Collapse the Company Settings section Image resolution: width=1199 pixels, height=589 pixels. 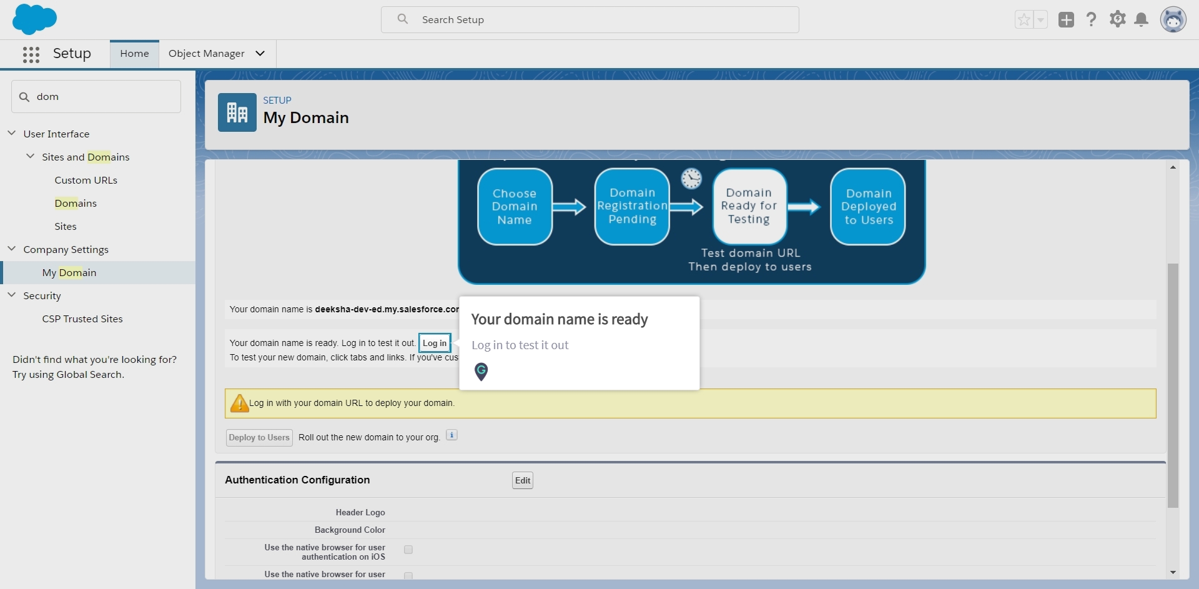pos(12,249)
